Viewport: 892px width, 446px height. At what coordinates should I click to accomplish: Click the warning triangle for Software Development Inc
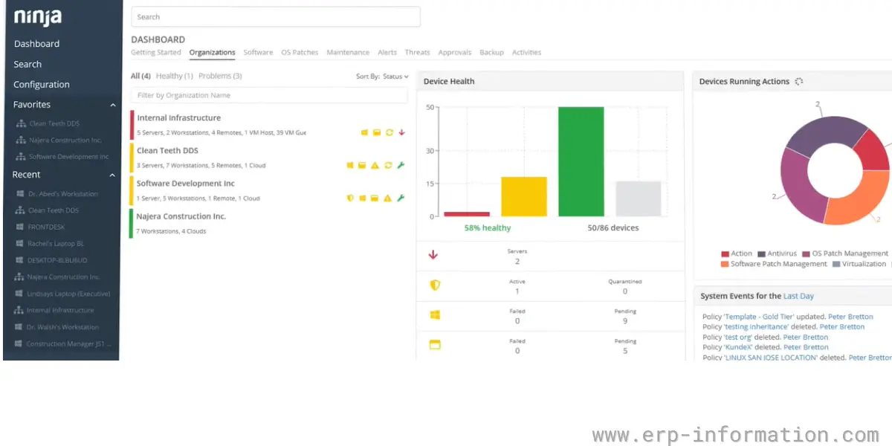(x=388, y=198)
